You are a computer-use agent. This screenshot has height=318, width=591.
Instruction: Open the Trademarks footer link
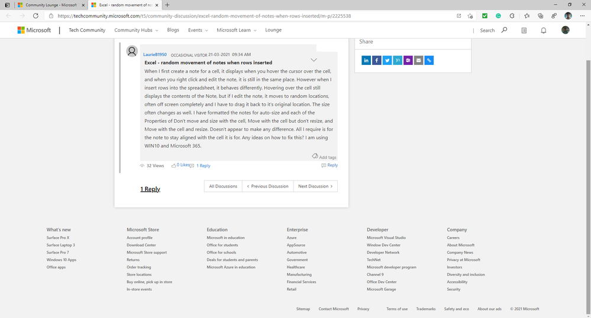tap(426, 309)
